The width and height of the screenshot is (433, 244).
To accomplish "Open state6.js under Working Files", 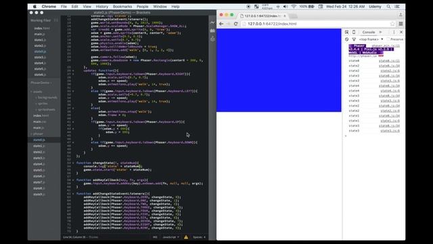I will tap(40, 75).
